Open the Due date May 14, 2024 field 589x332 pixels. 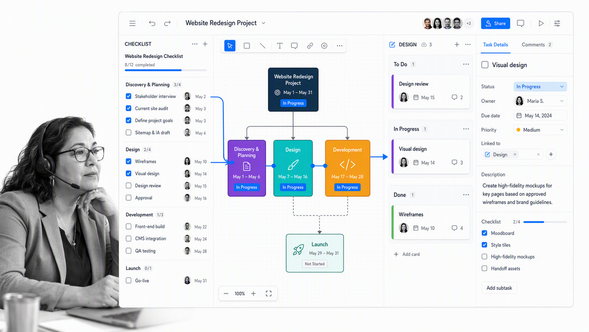540,115
